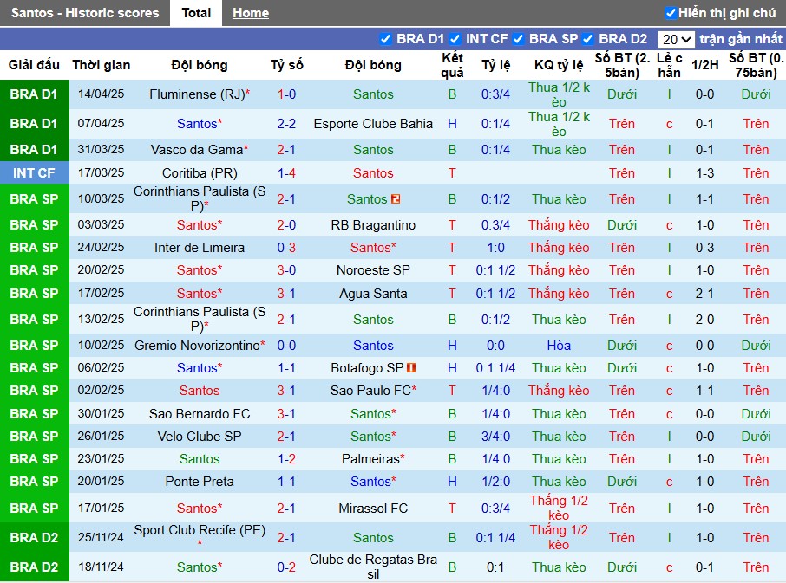Viewport: 786px width, 583px height.
Task: Click the Mirassol FC team name
Action: tap(373, 509)
